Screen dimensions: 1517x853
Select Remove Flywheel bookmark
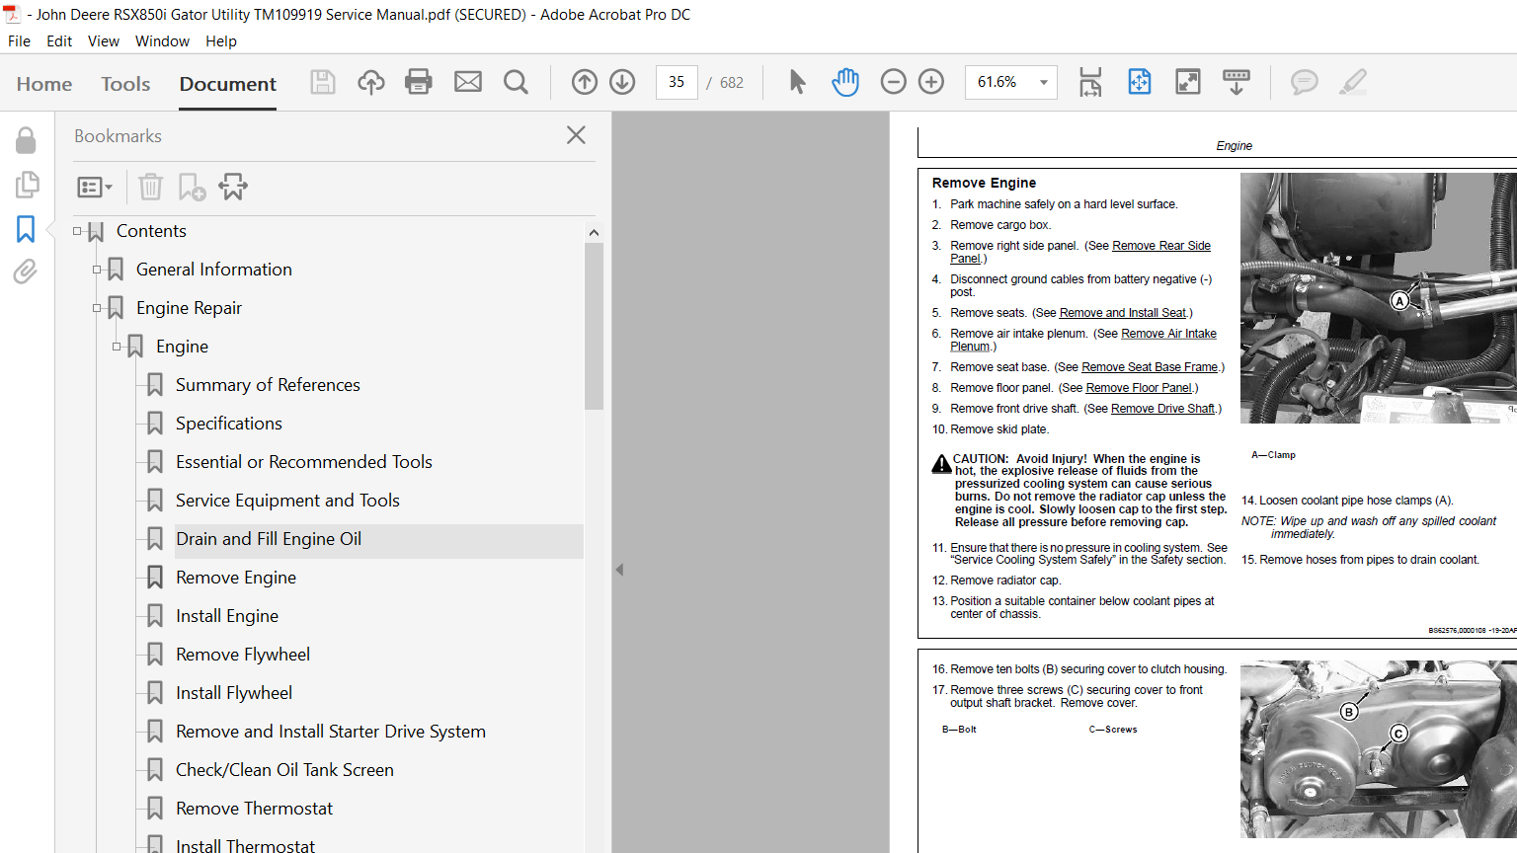[x=243, y=655]
